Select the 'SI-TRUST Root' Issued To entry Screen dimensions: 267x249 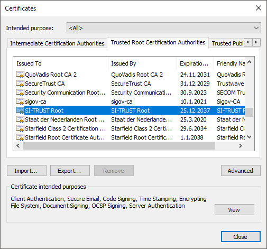click(x=44, y=110)
